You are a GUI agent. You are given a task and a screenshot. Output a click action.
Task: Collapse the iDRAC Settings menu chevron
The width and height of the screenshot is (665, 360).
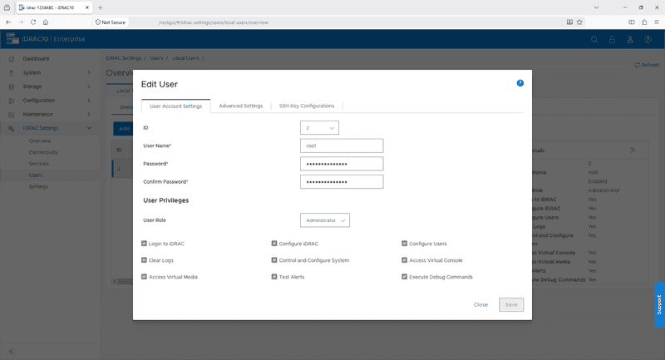tap(89, 128)
